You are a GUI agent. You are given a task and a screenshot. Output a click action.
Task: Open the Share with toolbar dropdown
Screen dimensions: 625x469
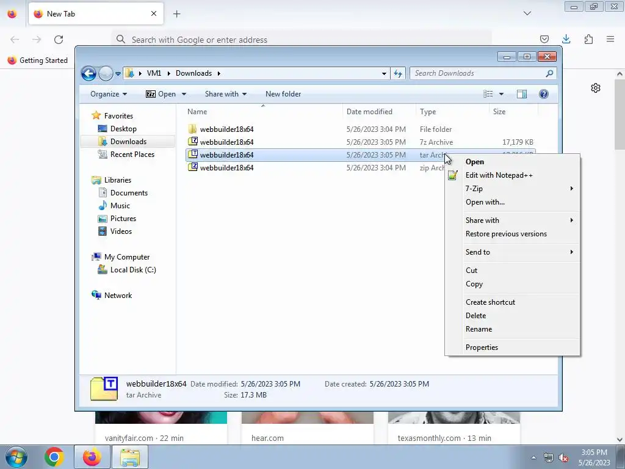[x=226, y=94]
